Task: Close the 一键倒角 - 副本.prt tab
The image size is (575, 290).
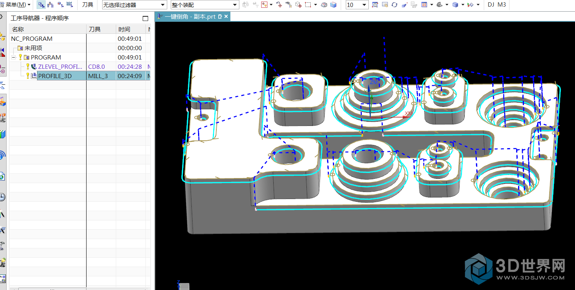Action: [x=226, y=17]
